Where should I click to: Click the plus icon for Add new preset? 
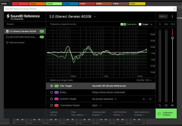coord(7,42)
